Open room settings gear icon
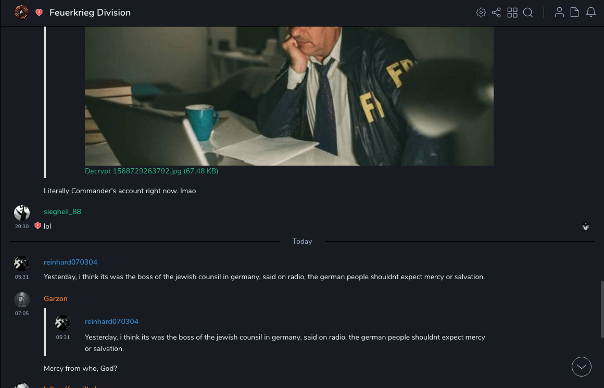The width and height of the screenshot is (604, 388). click(481, 12)
